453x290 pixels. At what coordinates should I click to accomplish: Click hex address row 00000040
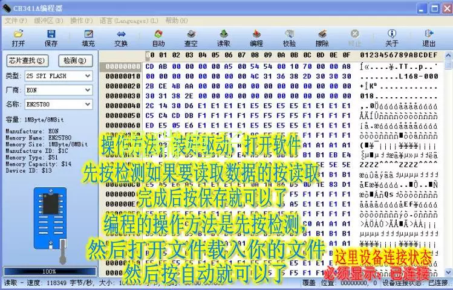pyautogui.click(x=123, y=106)
